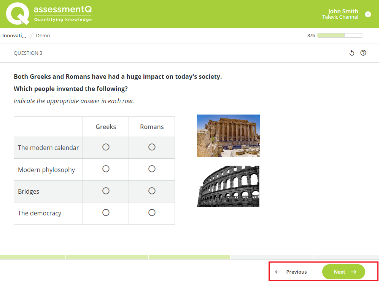Mark Greeks for Bridges

pyautogui.click(x=106, y=191)
